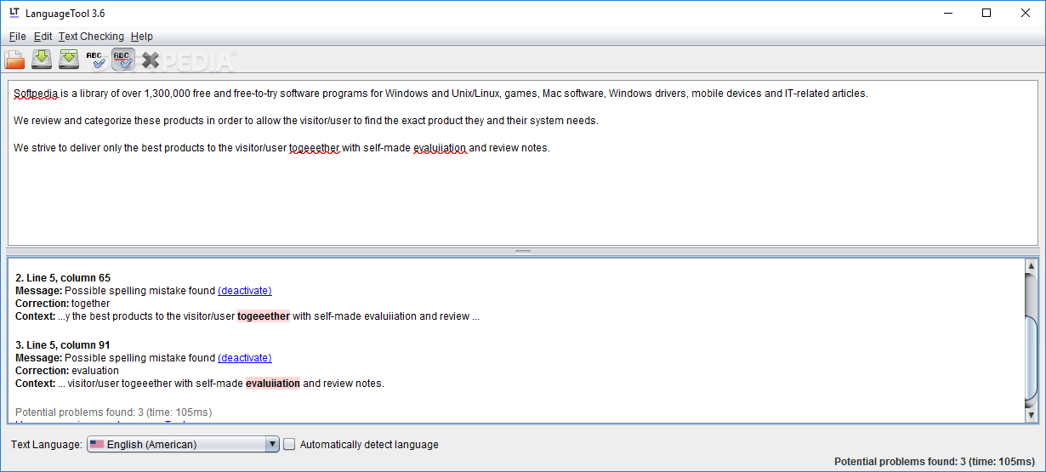The image size is (1046, 472).
Task: Open the Text Language dropdown
Action: (183, 444)
